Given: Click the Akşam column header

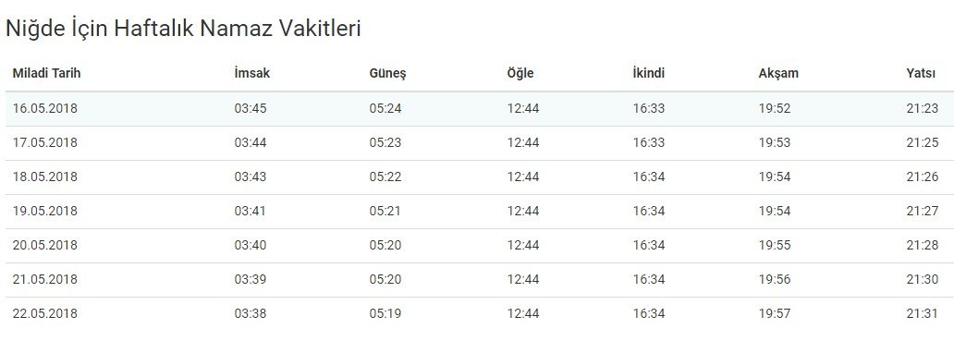Looking at the screenshot, I should (778, 74).
